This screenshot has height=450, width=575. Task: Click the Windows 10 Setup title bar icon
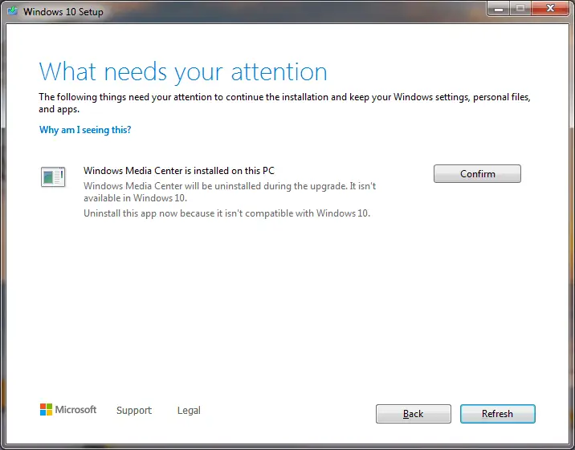13,11
